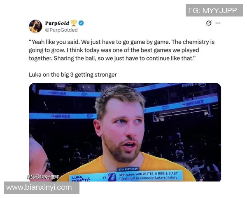Open the three-dot more options menu
Screen dimensions: 247x198
218,23
